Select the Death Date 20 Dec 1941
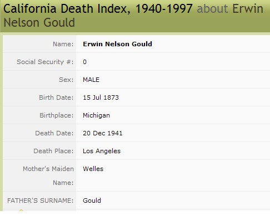 click(x=103, y=133)
